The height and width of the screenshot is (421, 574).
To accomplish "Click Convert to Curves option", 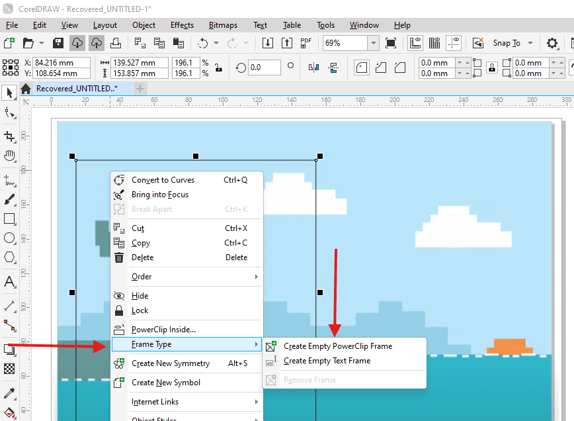I will (163, 180).
